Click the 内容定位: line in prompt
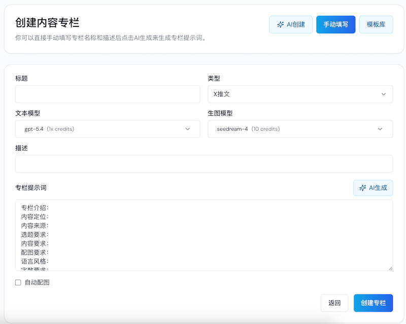The width and height of the screenshot is (406, 324). click(x=35, y=217)
